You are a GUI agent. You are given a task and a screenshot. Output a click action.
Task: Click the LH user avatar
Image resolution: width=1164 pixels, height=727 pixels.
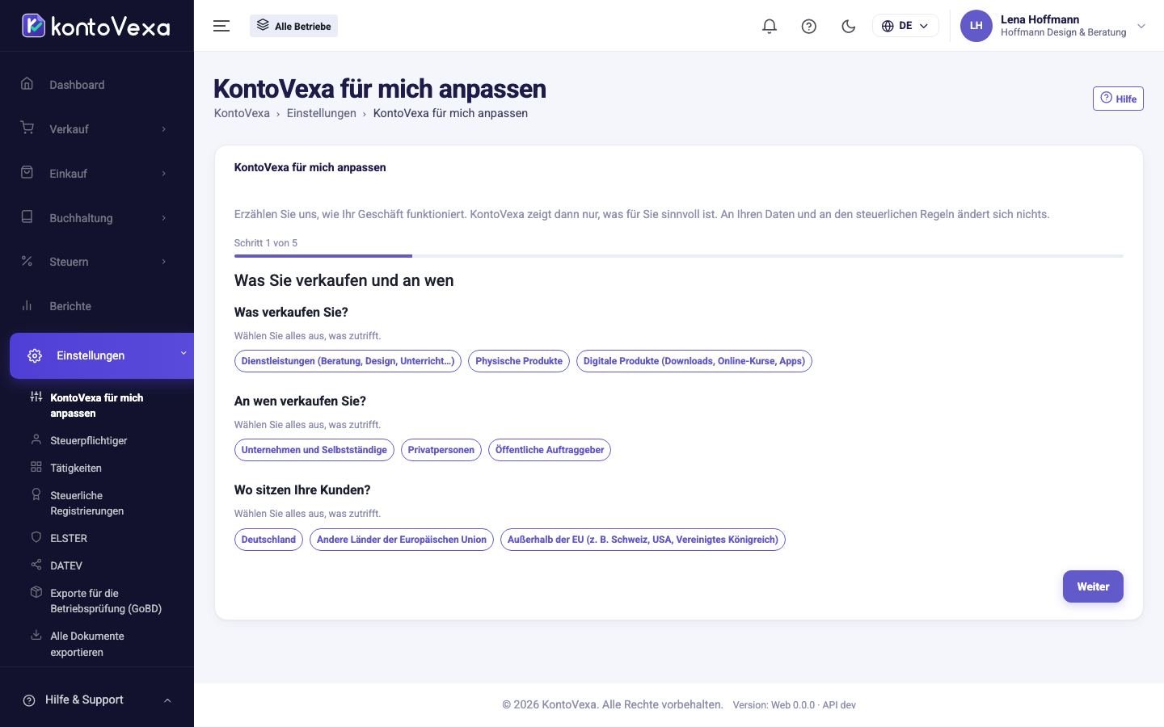976,26
